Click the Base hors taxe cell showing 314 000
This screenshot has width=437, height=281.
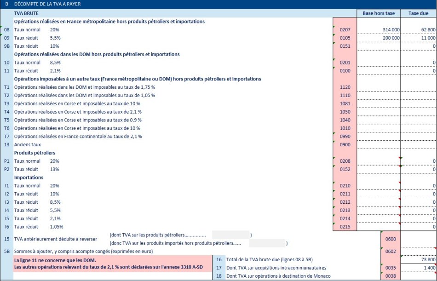[x=379, y=30]
